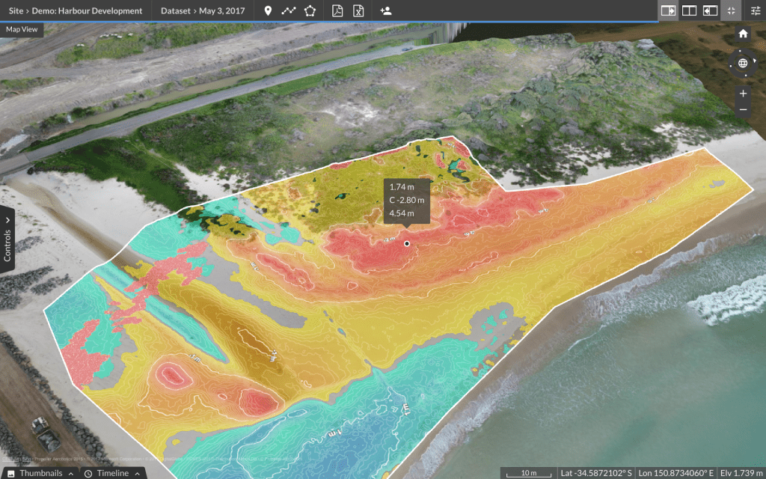The width and height of the screenshot is (766, 479).
Task: Select the polyline distance measurement tool
Action: (x=289, y=10)
